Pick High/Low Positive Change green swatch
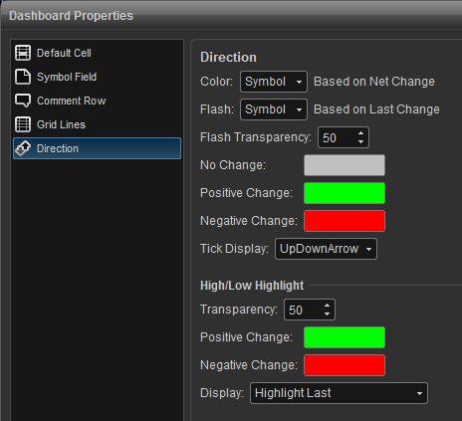 (345, 337)
